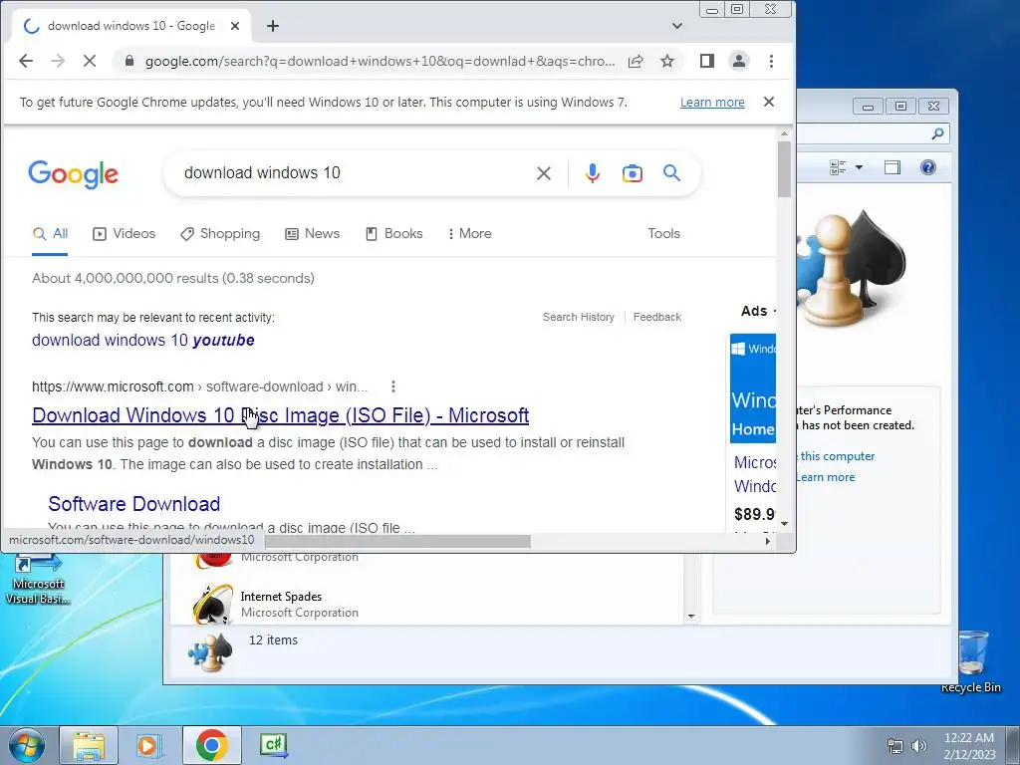This screenshot has width=1020, height=765.
Task: Click the games list scroll down arrow
Action: tap(691, 616)
